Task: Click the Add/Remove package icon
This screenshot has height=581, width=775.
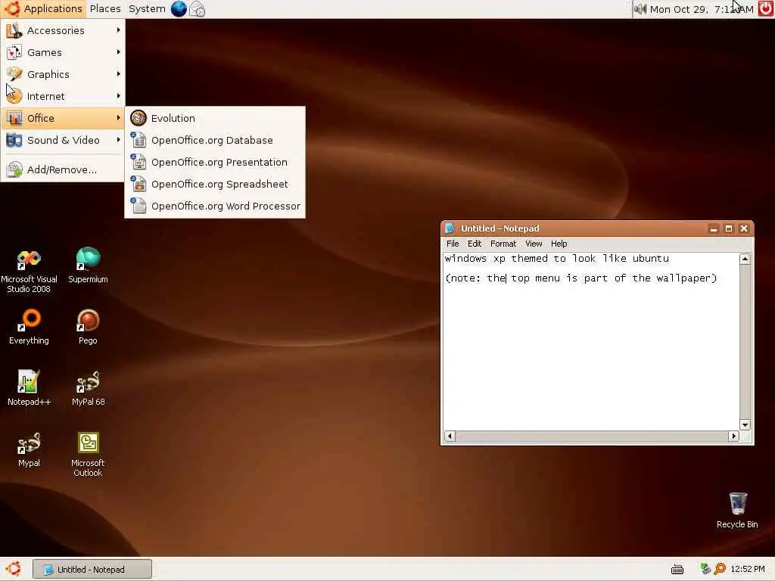Action: pos(14,169)
